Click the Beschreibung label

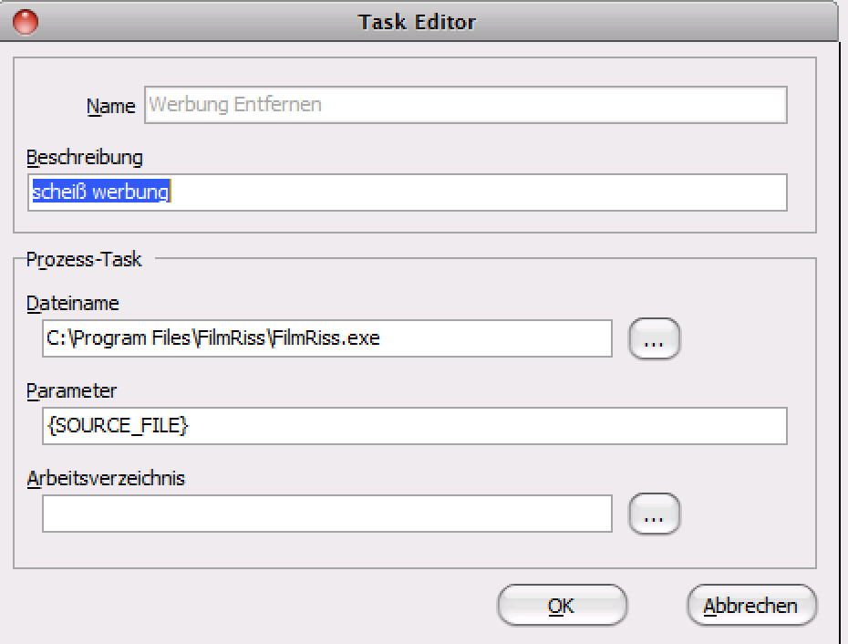(x=85, y=158)
